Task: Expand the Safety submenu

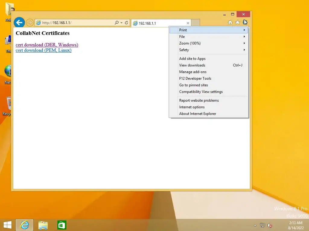Action: (x=209, y=50)
